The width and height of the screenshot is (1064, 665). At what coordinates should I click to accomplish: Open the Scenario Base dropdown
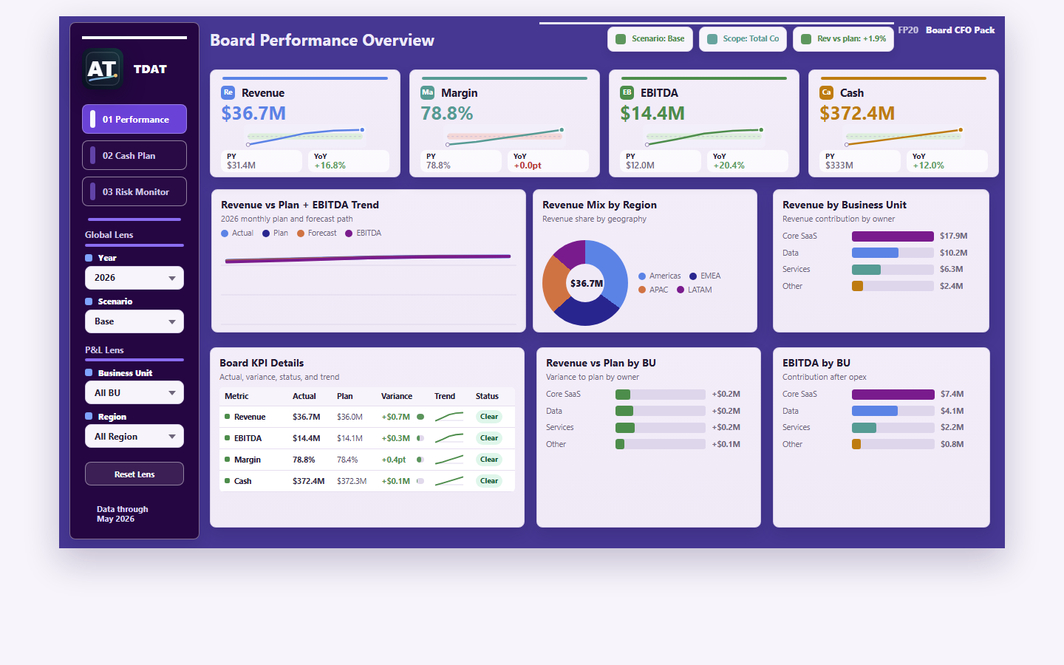coord(134,321)
